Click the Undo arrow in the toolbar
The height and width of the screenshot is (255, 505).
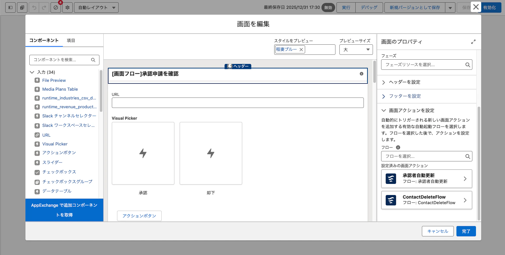coord(34,7)
